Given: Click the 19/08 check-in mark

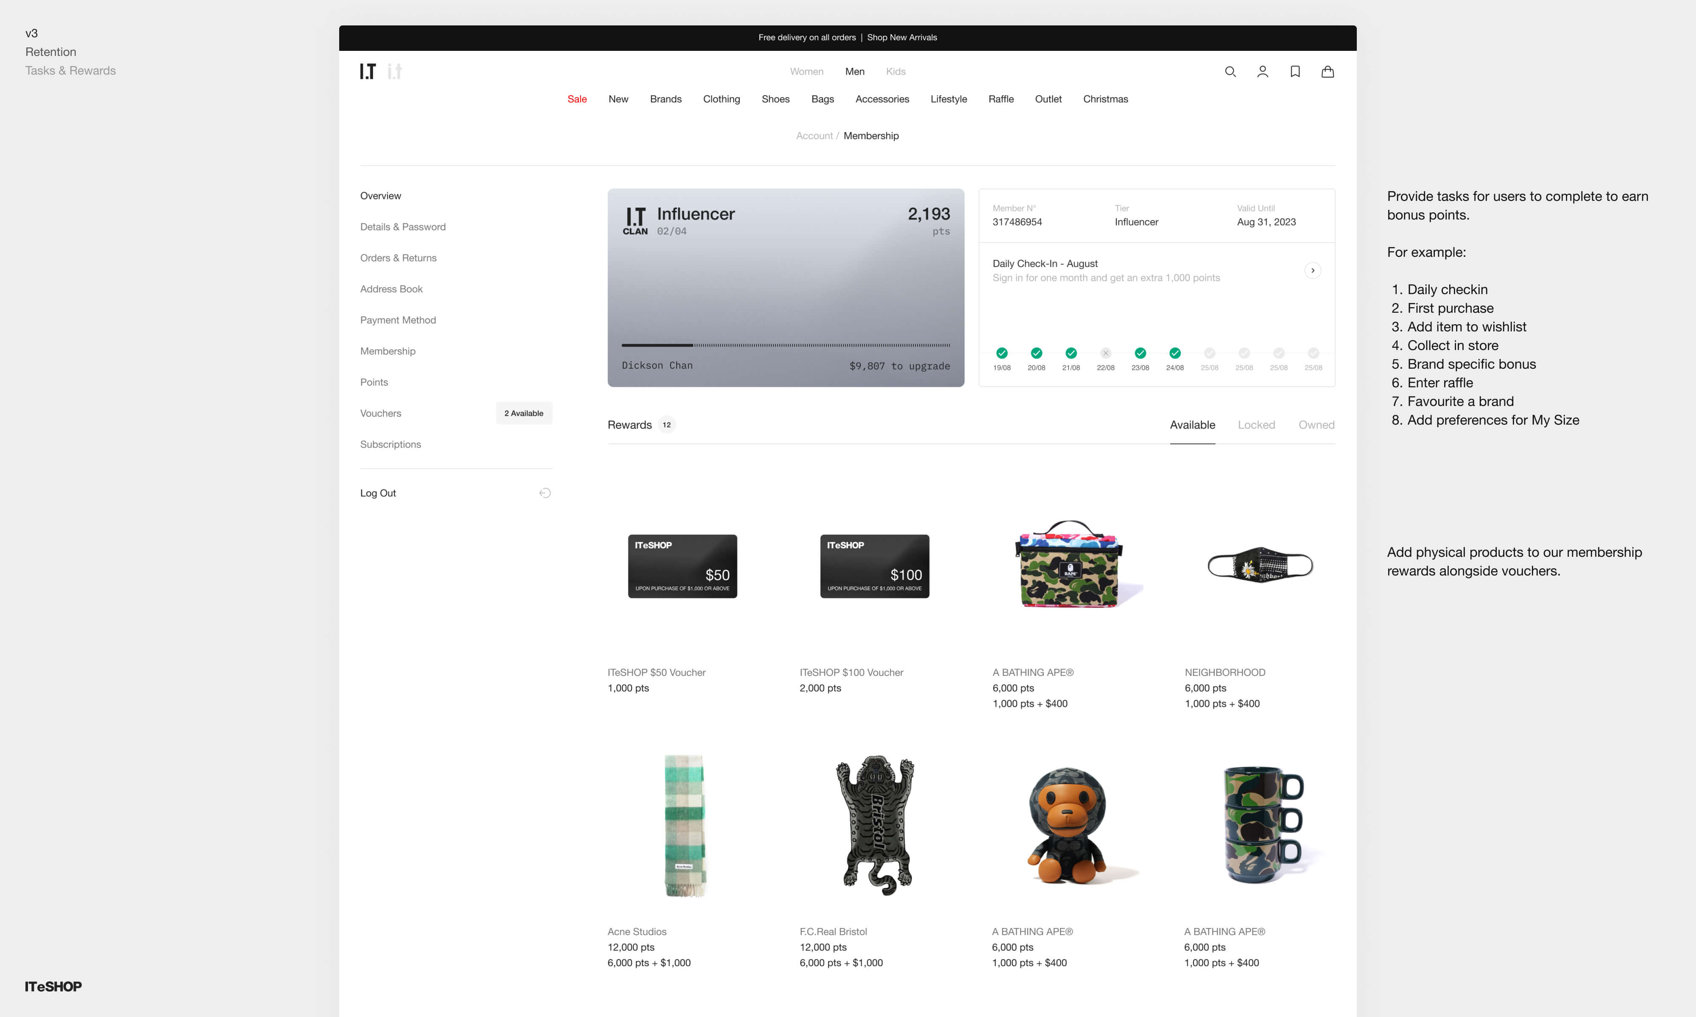Looking at the screenshot, I should coord(1001,353).
